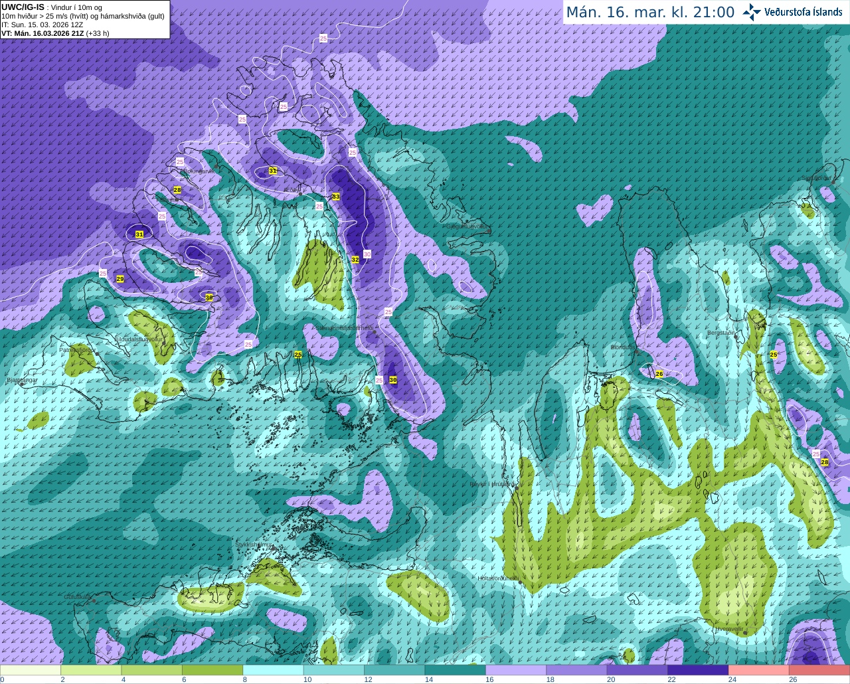Image resolution: width=850 pixels, height=684 pixels.
Task: Pick the 18–20 m/s purple legend swatch
Action: click(576, 671)
